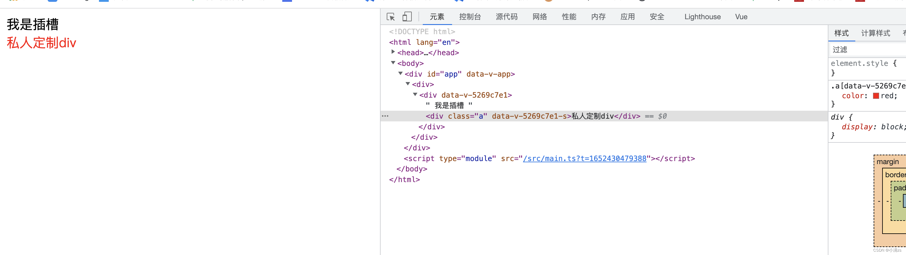Click the 我是插槽 heading on the page
The width and height of the screenshot is (906, 255).
pyautogui.click(x=33, y=24)
